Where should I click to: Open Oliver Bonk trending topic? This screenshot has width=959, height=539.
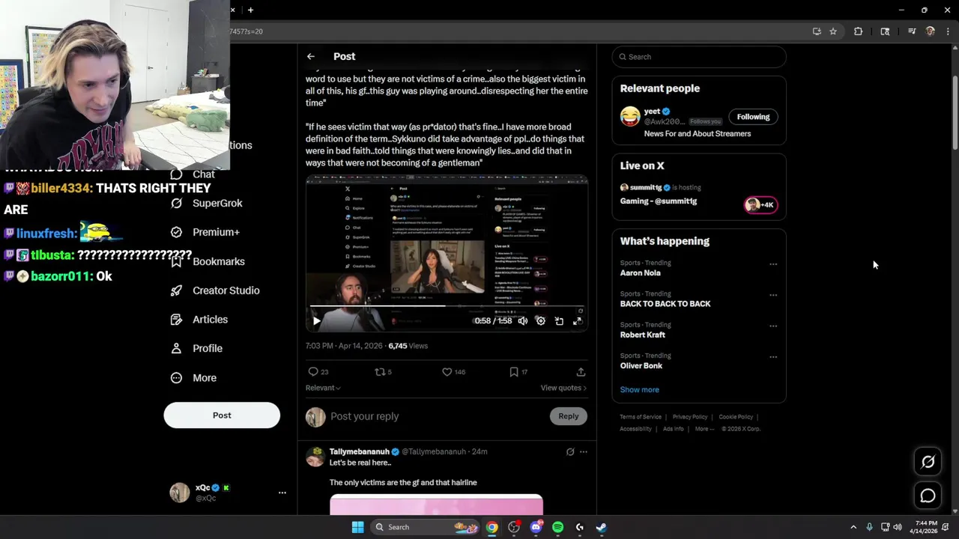click(641, 366)
